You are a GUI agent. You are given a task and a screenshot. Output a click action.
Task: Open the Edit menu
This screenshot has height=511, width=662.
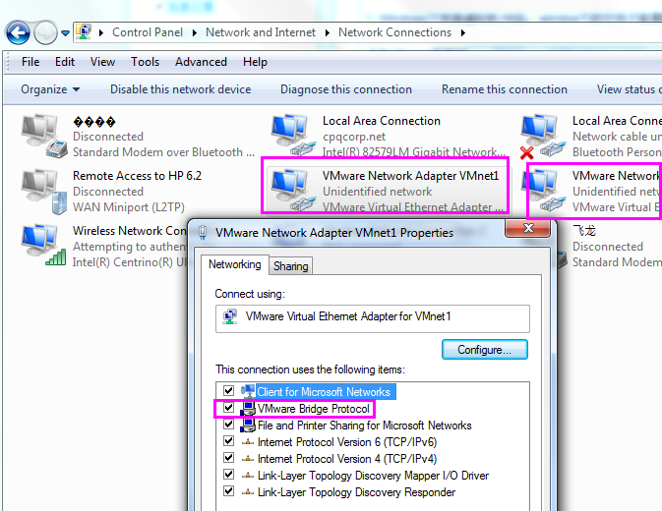65,62
